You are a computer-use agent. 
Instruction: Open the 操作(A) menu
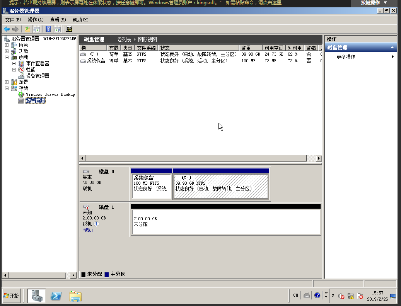coord(35,20)
